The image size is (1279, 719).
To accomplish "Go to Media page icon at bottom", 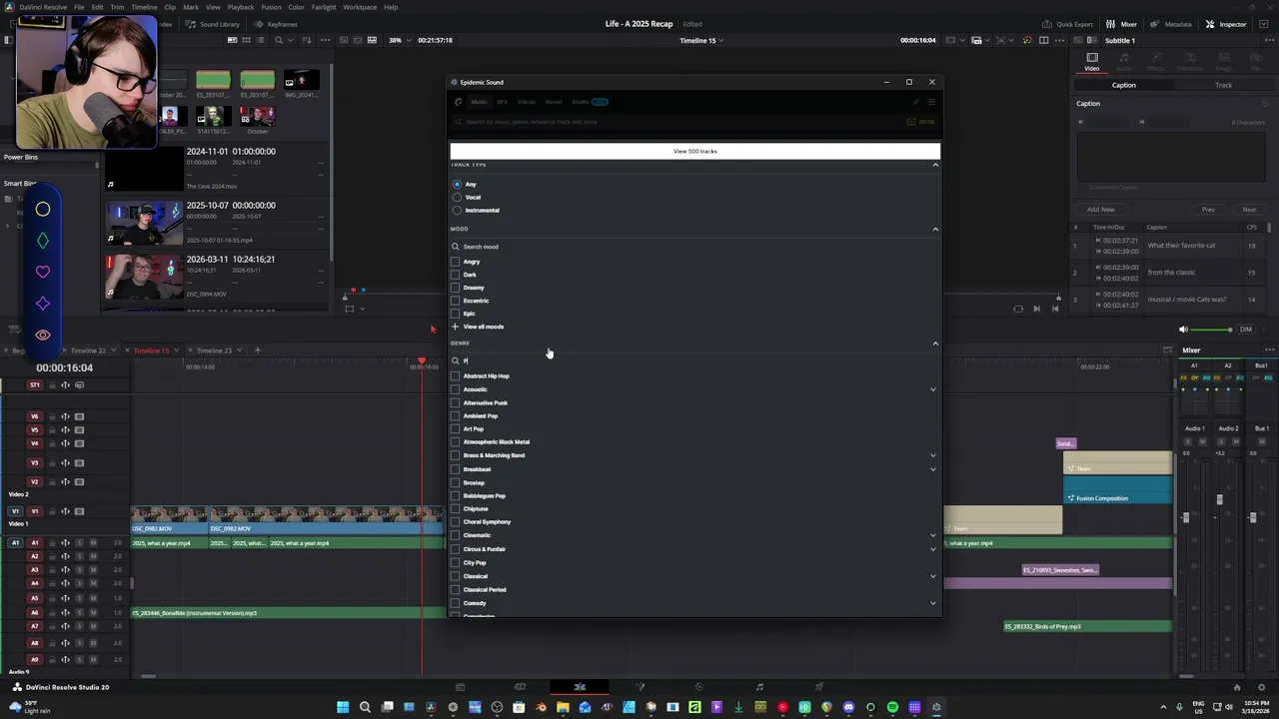I will coord(460,687).
